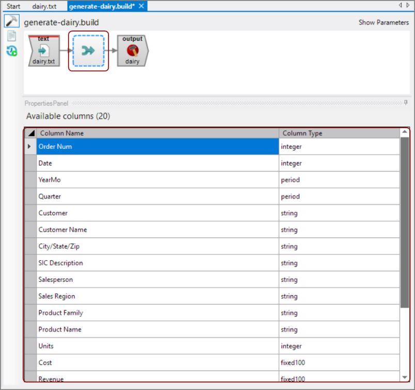This screenshot has width=415, height=390.
Task: Switch to the dairy.txt tab
Action: pos(44,6)
